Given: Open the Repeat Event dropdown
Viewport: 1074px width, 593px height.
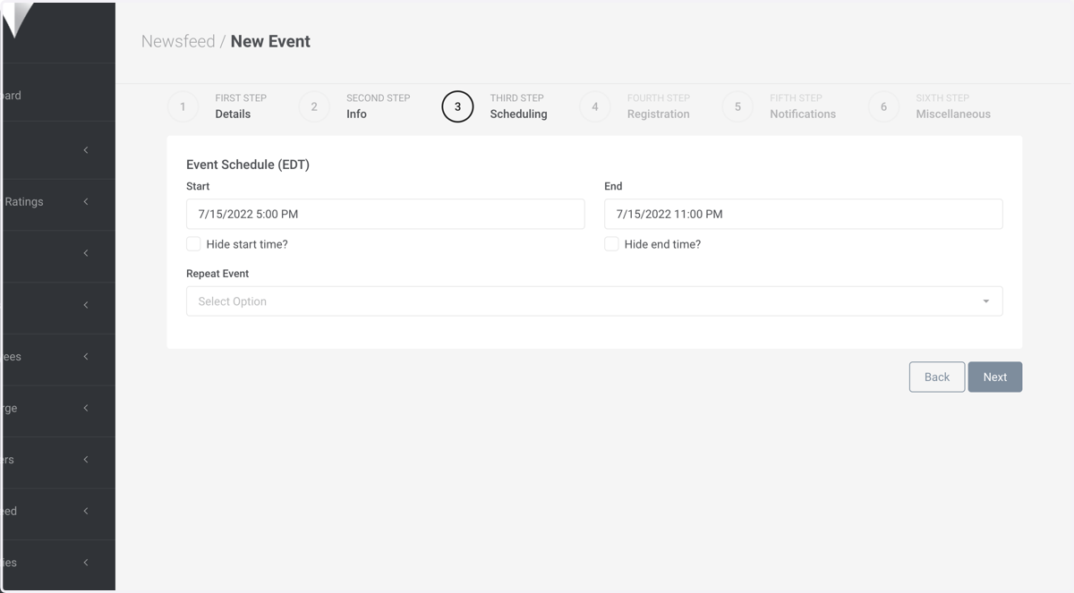Looking at the screenshot, I should [x=594, y=301].
